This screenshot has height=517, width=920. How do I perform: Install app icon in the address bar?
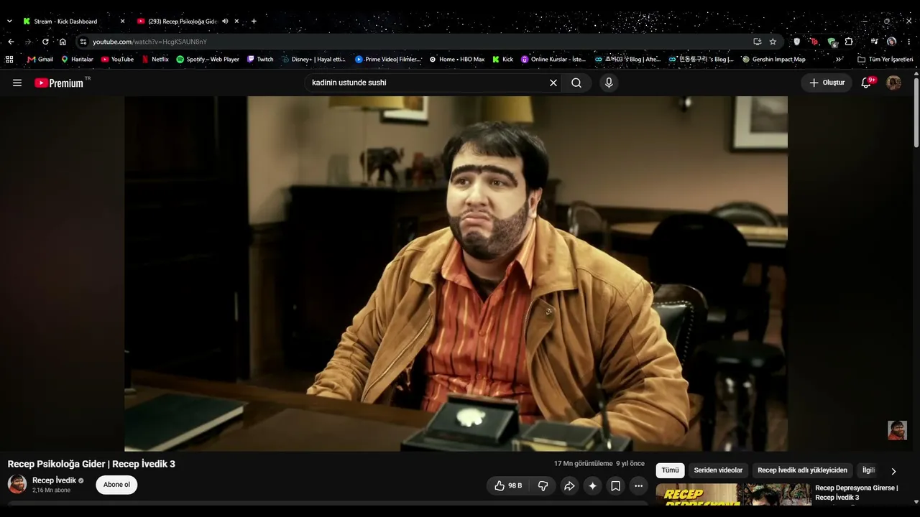pos(757,42)
